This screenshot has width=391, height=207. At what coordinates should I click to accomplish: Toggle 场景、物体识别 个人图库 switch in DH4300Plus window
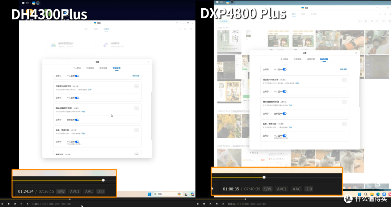click(x=77, y=142)
